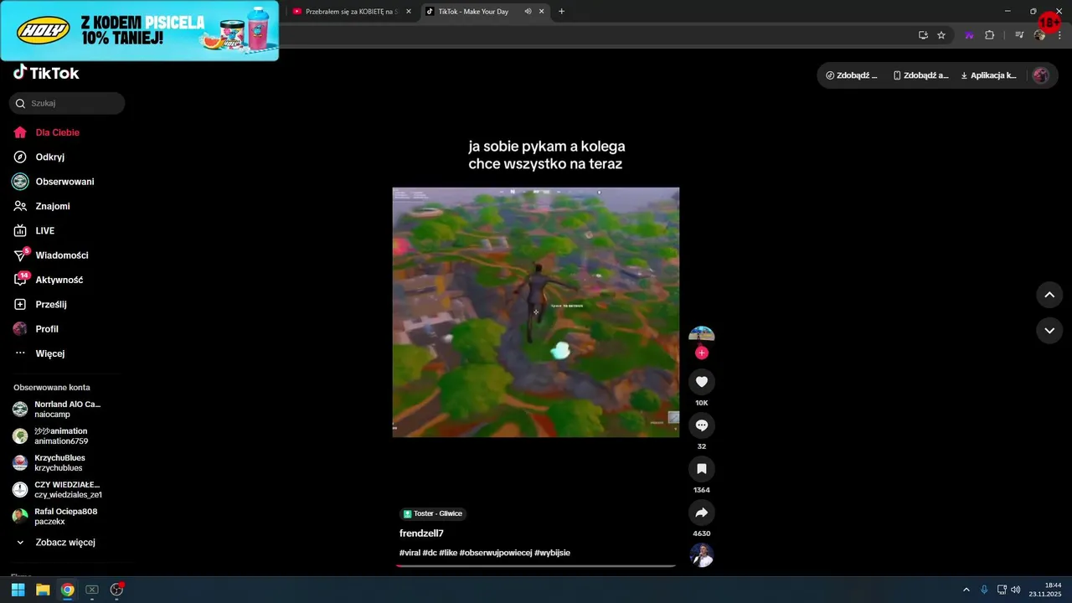Open the #wybijsie hashtag
This screenshot has height=603, width=1072.
coord(552,553)
